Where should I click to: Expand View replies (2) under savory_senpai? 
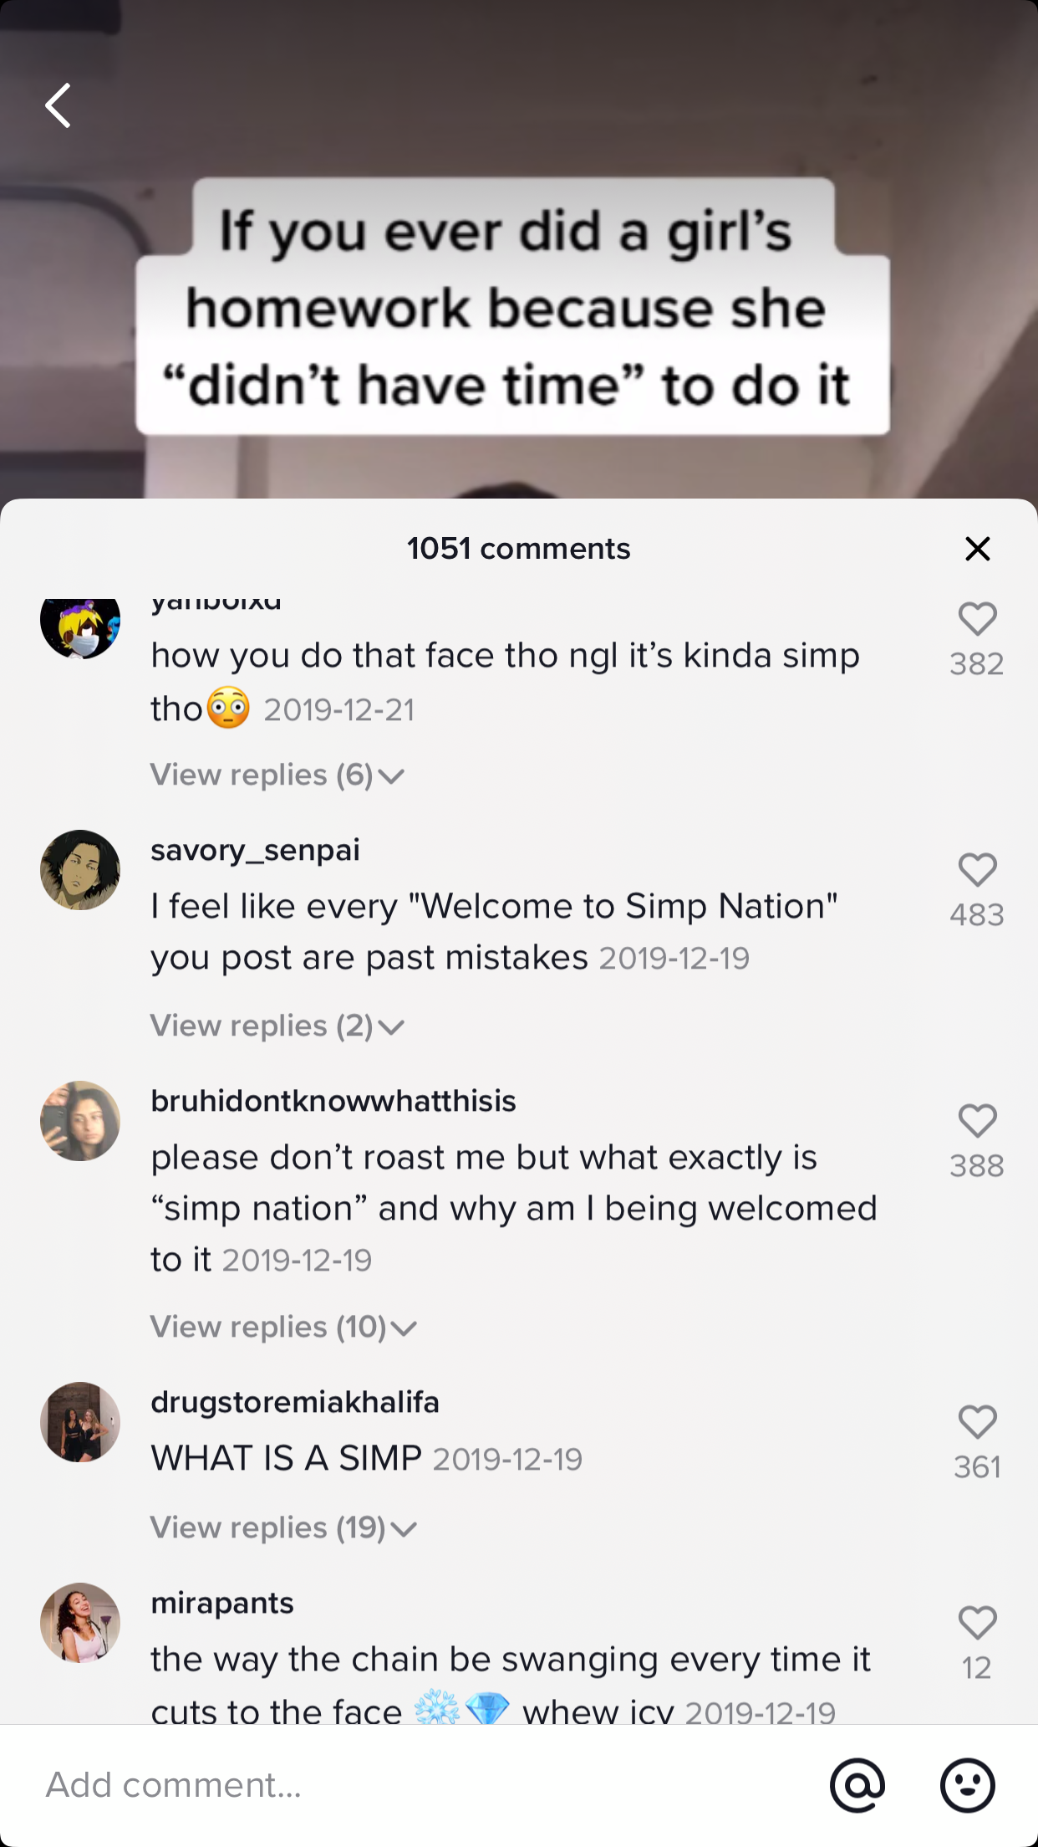pyautogui.click(x=277, y=1026)
